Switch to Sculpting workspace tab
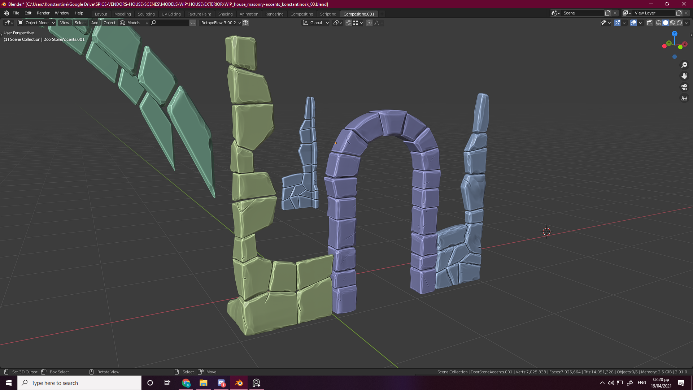This screenshot has width=693, height=390. (146, 14)
